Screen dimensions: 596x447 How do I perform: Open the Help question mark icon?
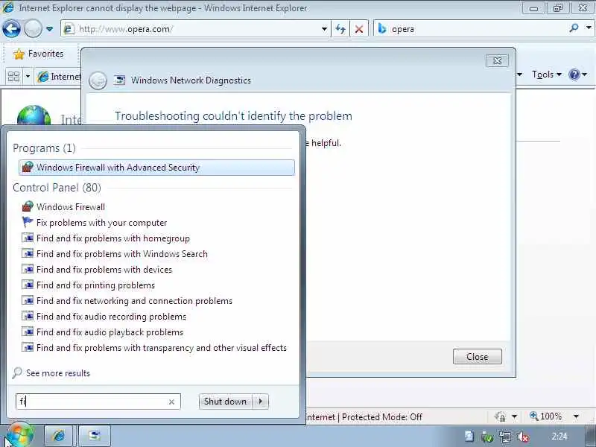coord(574,74)
